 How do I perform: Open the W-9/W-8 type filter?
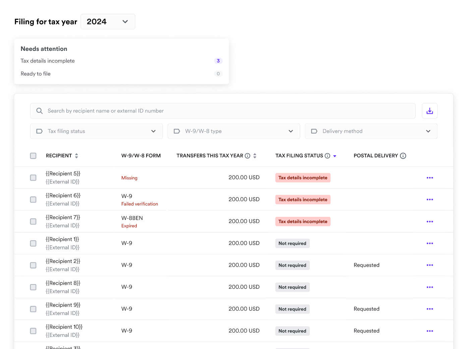234,131
